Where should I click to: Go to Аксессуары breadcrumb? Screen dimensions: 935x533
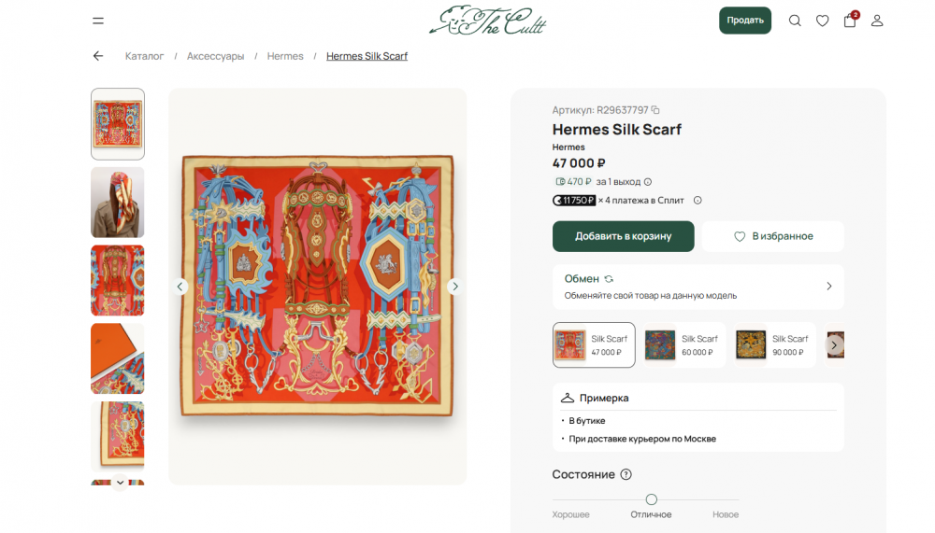pos(215,56)
